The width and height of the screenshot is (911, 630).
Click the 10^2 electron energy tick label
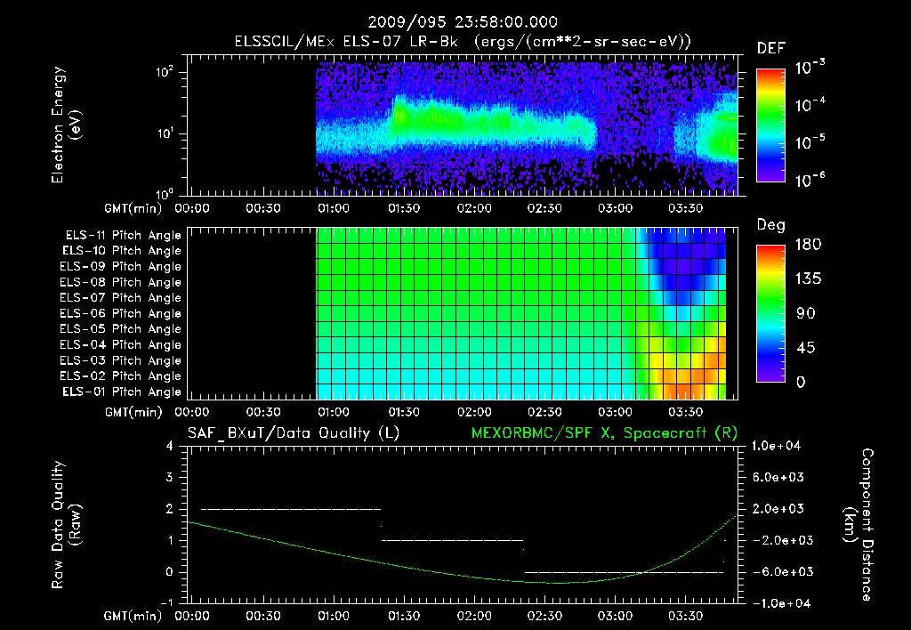[x=165, y=72]
